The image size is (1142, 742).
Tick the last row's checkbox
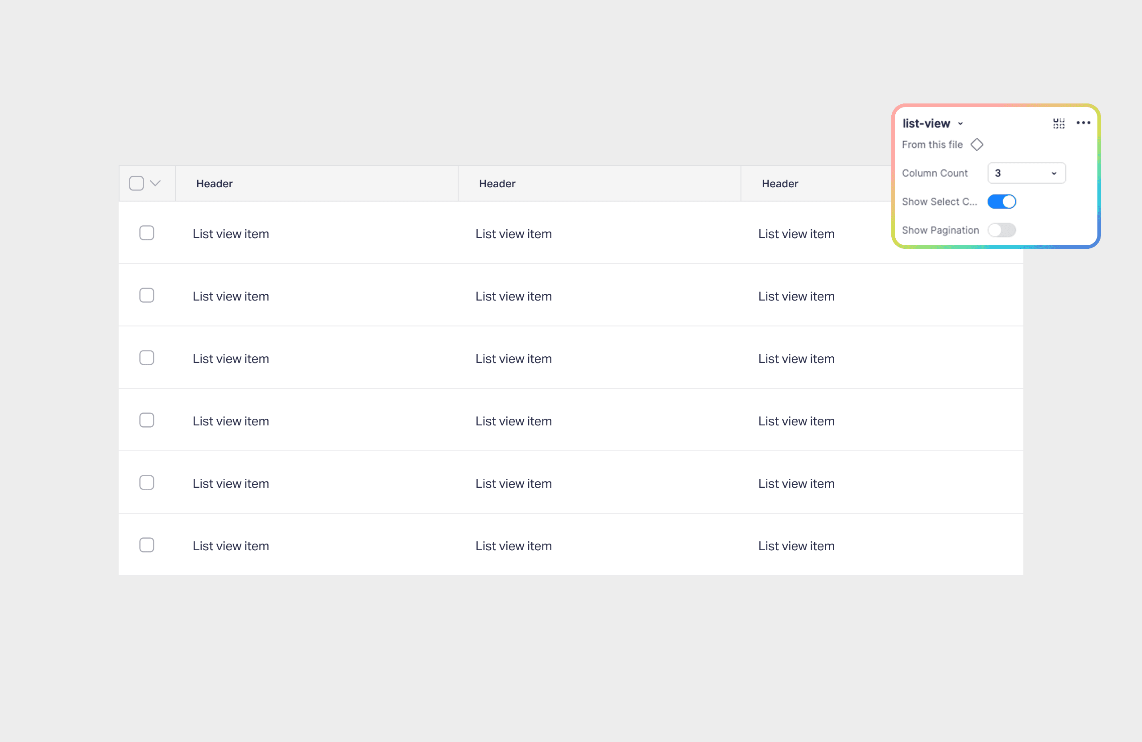coord(146,545)
